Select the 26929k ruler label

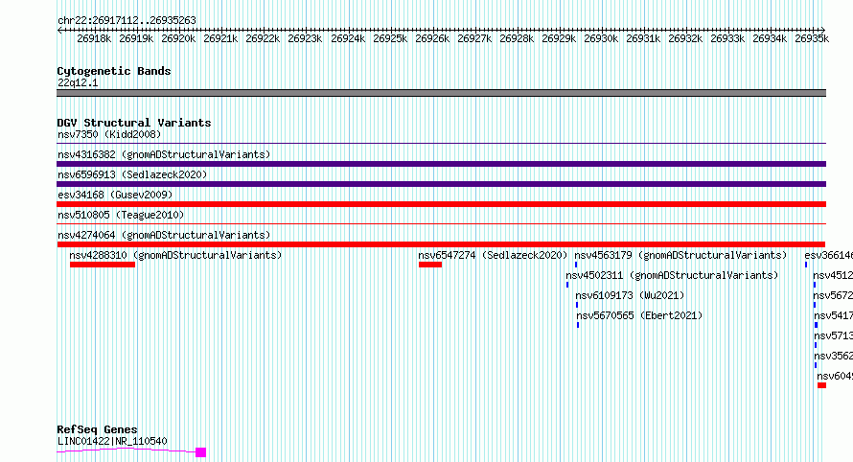[x=559, y=38]
